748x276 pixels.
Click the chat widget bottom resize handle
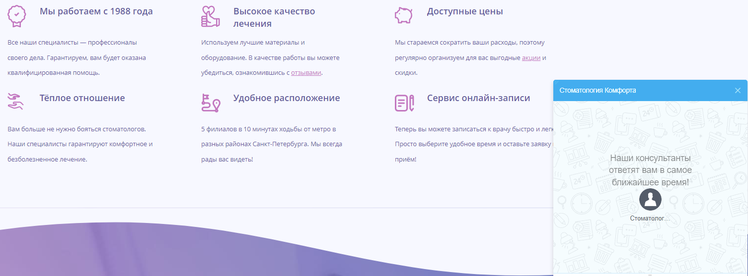click(x=650, y=274)
